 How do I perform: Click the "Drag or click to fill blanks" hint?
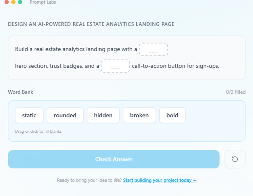(x=38, y=131)
